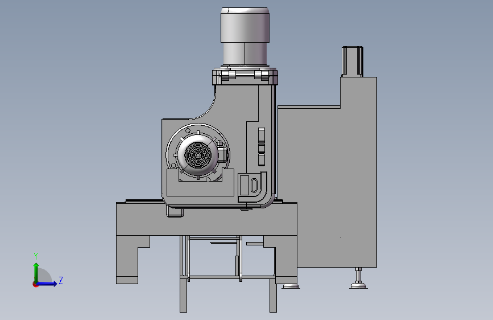Image resolution: width=493 pixels, height=320 pixels.
Task: Select the rectangular panel beside the oblong slot
Action: (x=245, y=186)
